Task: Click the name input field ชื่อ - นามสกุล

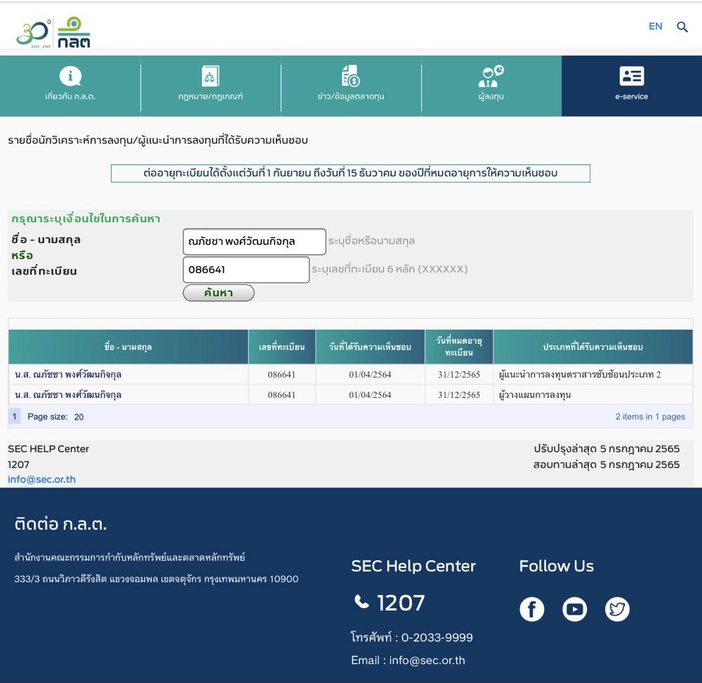Action: pos(254,241)
